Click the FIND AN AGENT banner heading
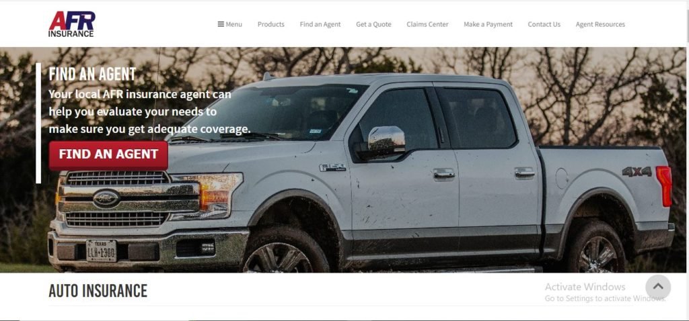This screenshot has height=321, width=689. coord(92,74)
